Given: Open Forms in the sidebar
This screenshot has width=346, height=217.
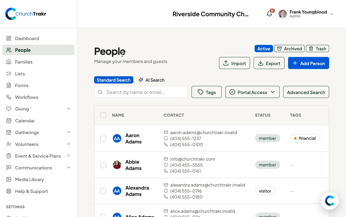Looking at the screenshot, I should [x=38, y=85].
